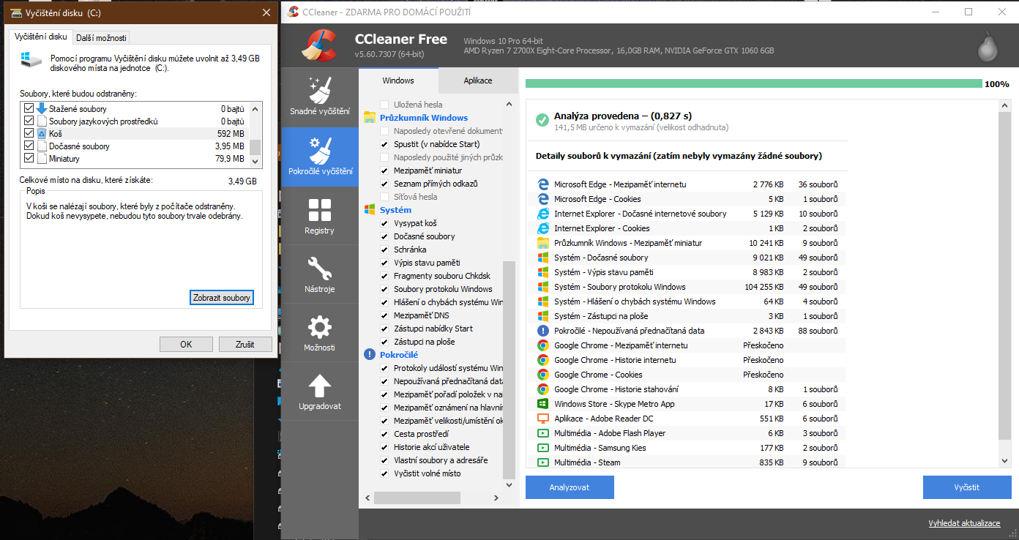This screenshot has width=1019, height=540.
Task: Click Windows icon for Systém - Dočasné soubory
Action: pyautogui.click(x=542, y=258)
